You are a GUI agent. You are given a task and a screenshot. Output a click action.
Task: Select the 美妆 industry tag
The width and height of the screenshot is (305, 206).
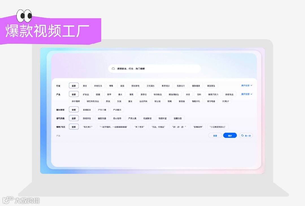[85, 85]
